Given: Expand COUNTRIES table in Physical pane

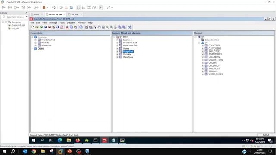Looking at the screenshot, I should tap(203, 46).
